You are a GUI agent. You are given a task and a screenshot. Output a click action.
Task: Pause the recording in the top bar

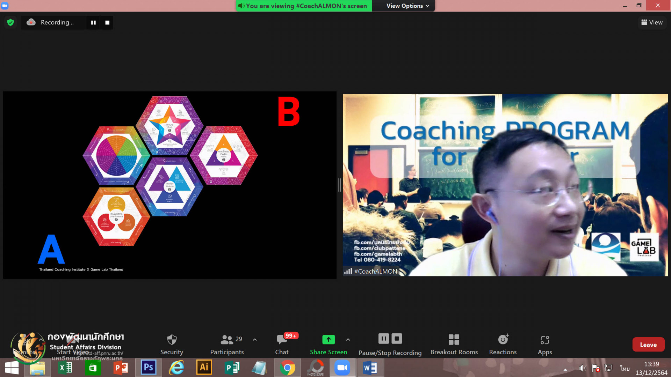[93, 23]
